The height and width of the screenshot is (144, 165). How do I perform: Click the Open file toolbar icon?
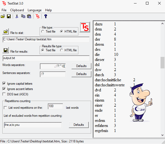[x=3, y=16]
